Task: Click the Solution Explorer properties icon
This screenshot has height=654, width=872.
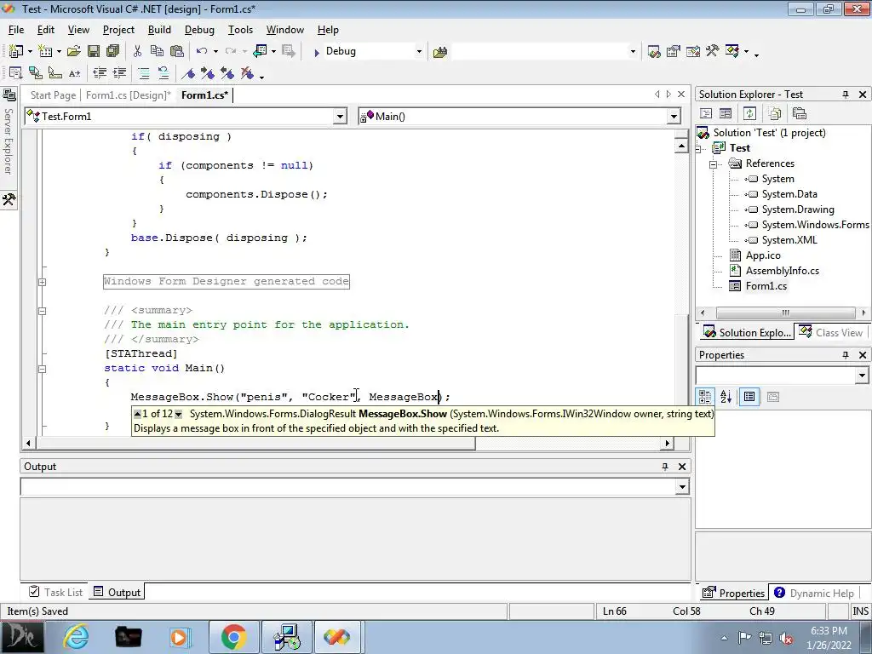Action: [799, 113]
